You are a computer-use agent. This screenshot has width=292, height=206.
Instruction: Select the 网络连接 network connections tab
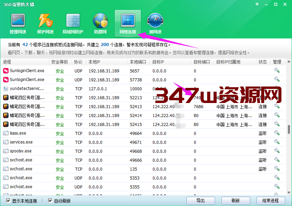pyautogui.click(x=128, y=24)
